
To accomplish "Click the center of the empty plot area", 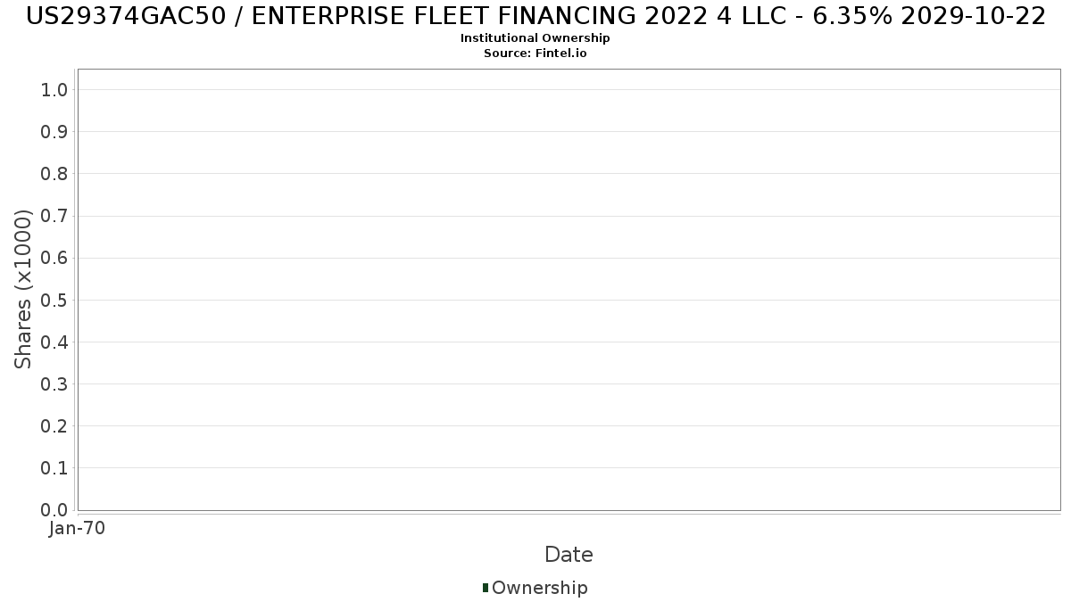I will point(569,289).
